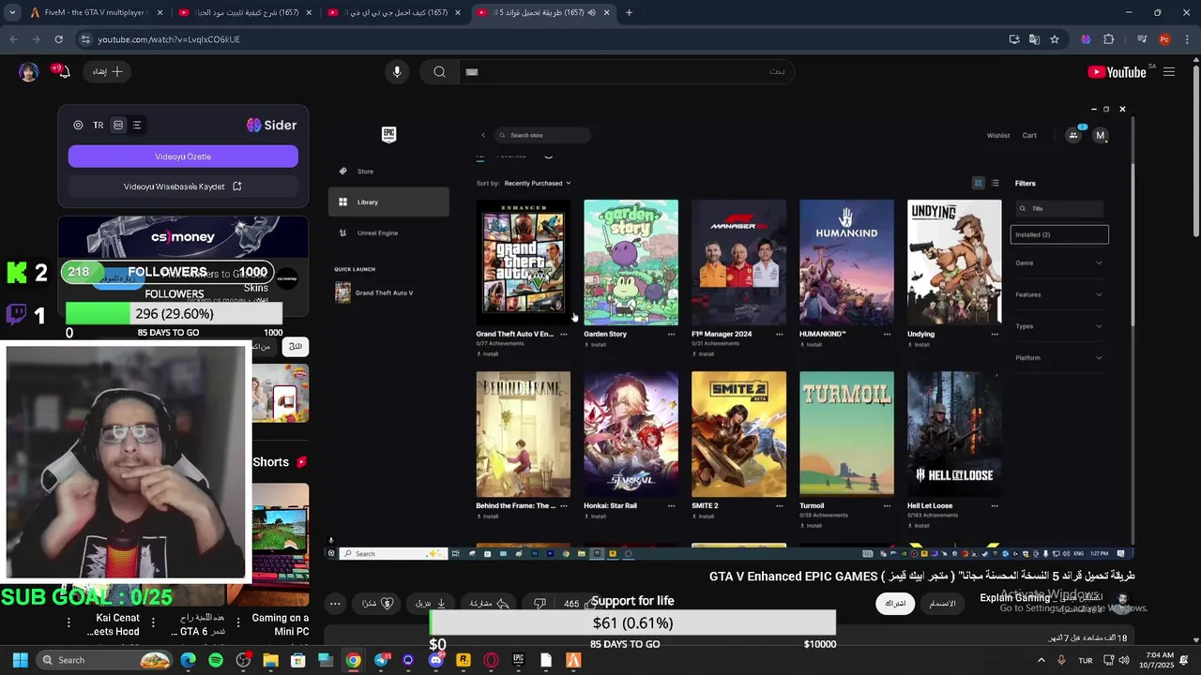Open a new browser tab
Viewport: 1201px width, 675px height.
(x=629, y=12)
